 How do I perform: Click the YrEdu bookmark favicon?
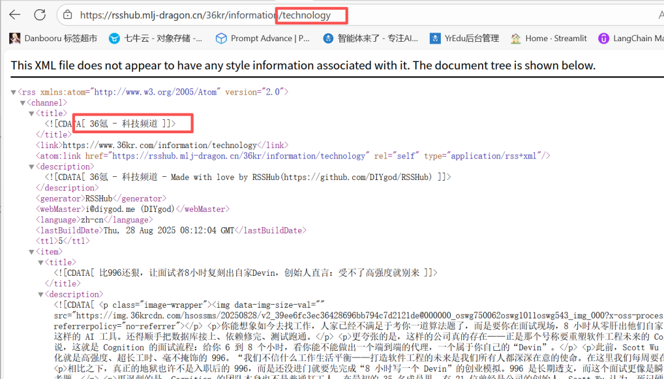(435, 39)
